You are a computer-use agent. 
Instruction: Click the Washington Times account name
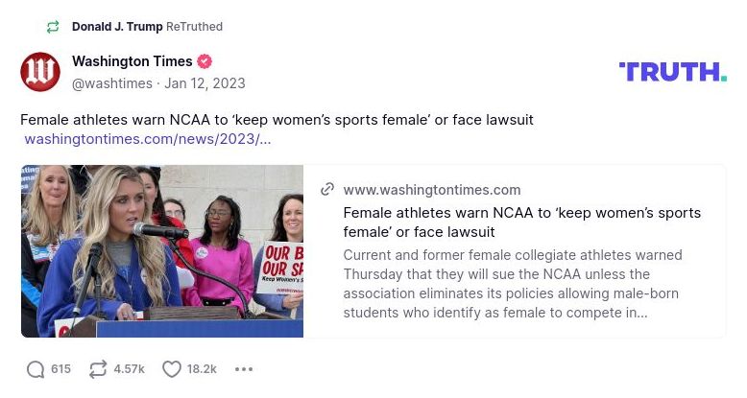[133, 61]
